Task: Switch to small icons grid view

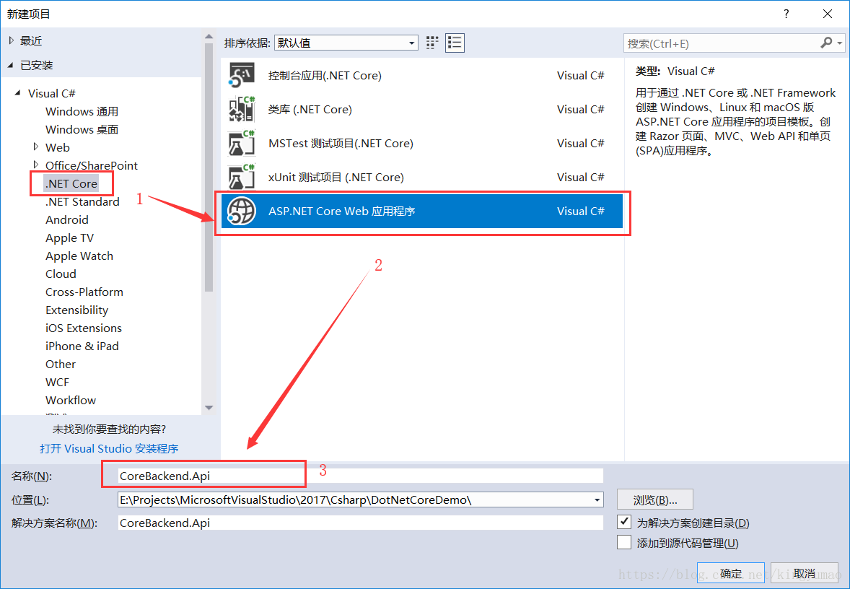Action: tap(432, 43)
